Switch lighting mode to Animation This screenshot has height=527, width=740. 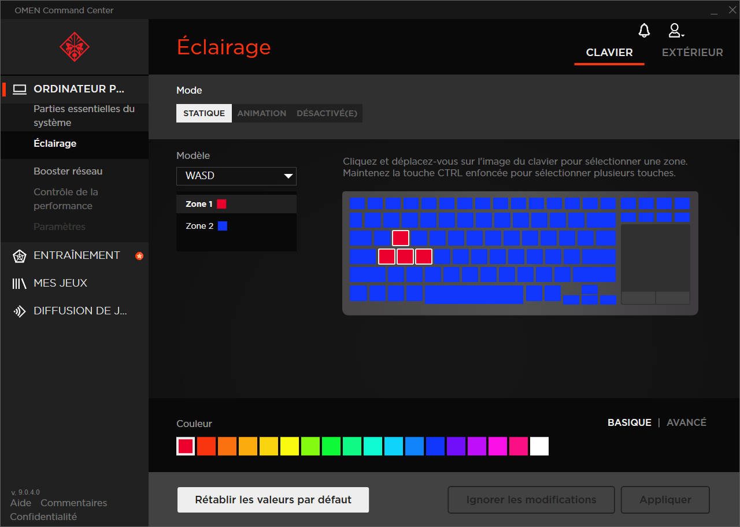pyautogui.click(x=261, y=113)
